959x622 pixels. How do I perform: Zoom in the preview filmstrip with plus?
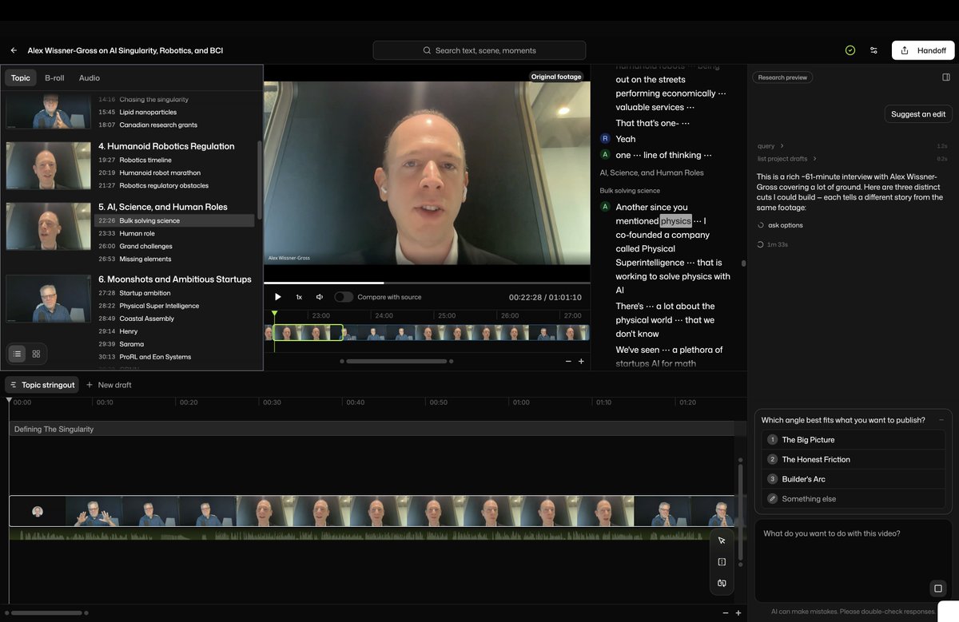(581, 361)
